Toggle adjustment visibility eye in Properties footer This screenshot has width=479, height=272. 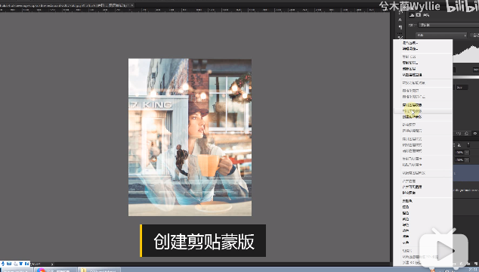tap(474, 134)
